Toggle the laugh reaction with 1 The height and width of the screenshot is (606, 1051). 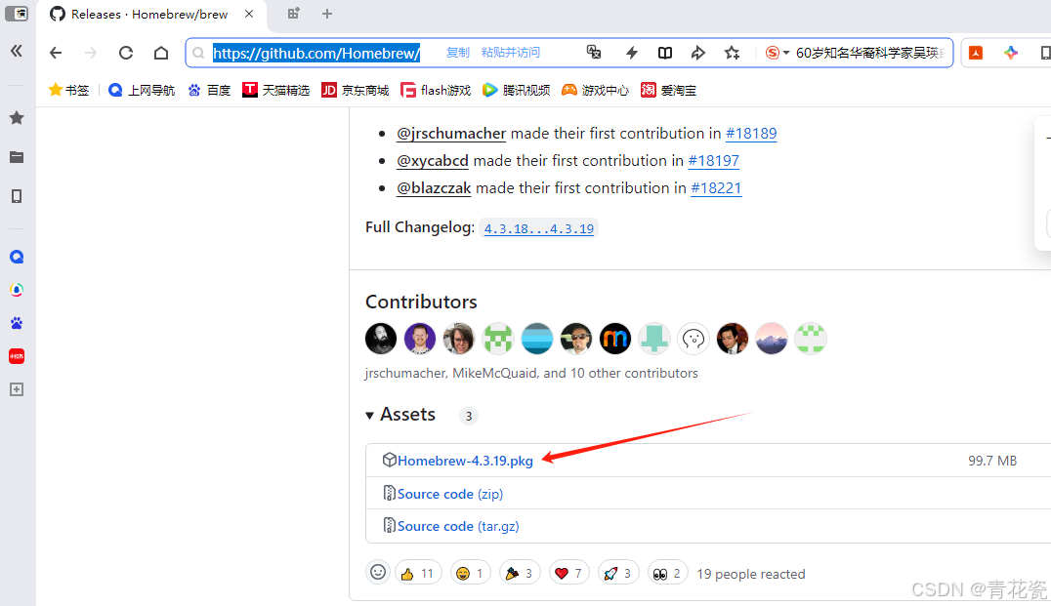pos(471,573)
